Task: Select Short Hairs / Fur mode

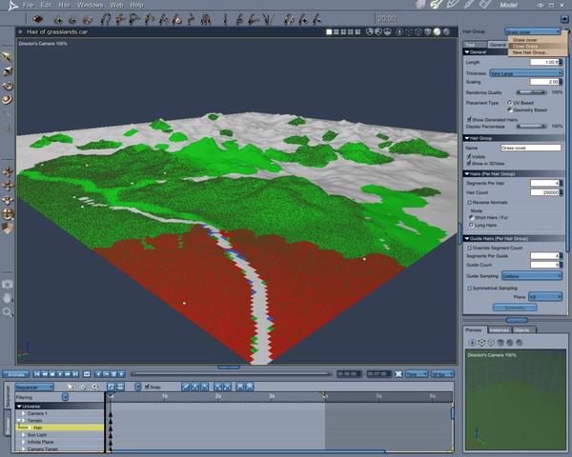Action: click(x=471, y=218)
